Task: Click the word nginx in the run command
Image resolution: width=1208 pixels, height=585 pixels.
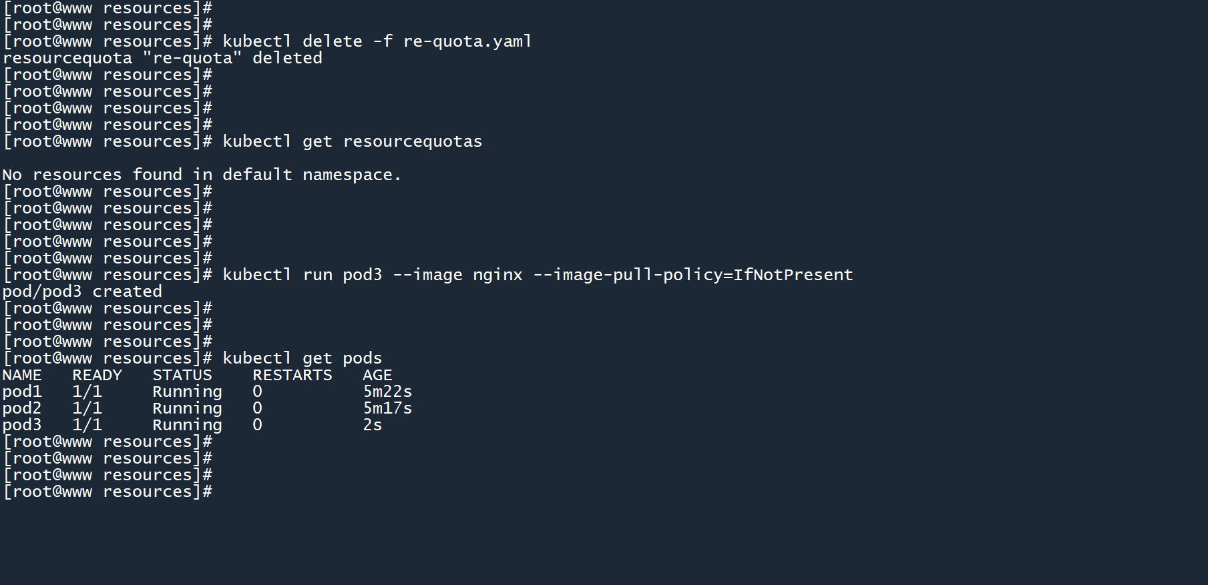Action: tap(497, 275)
